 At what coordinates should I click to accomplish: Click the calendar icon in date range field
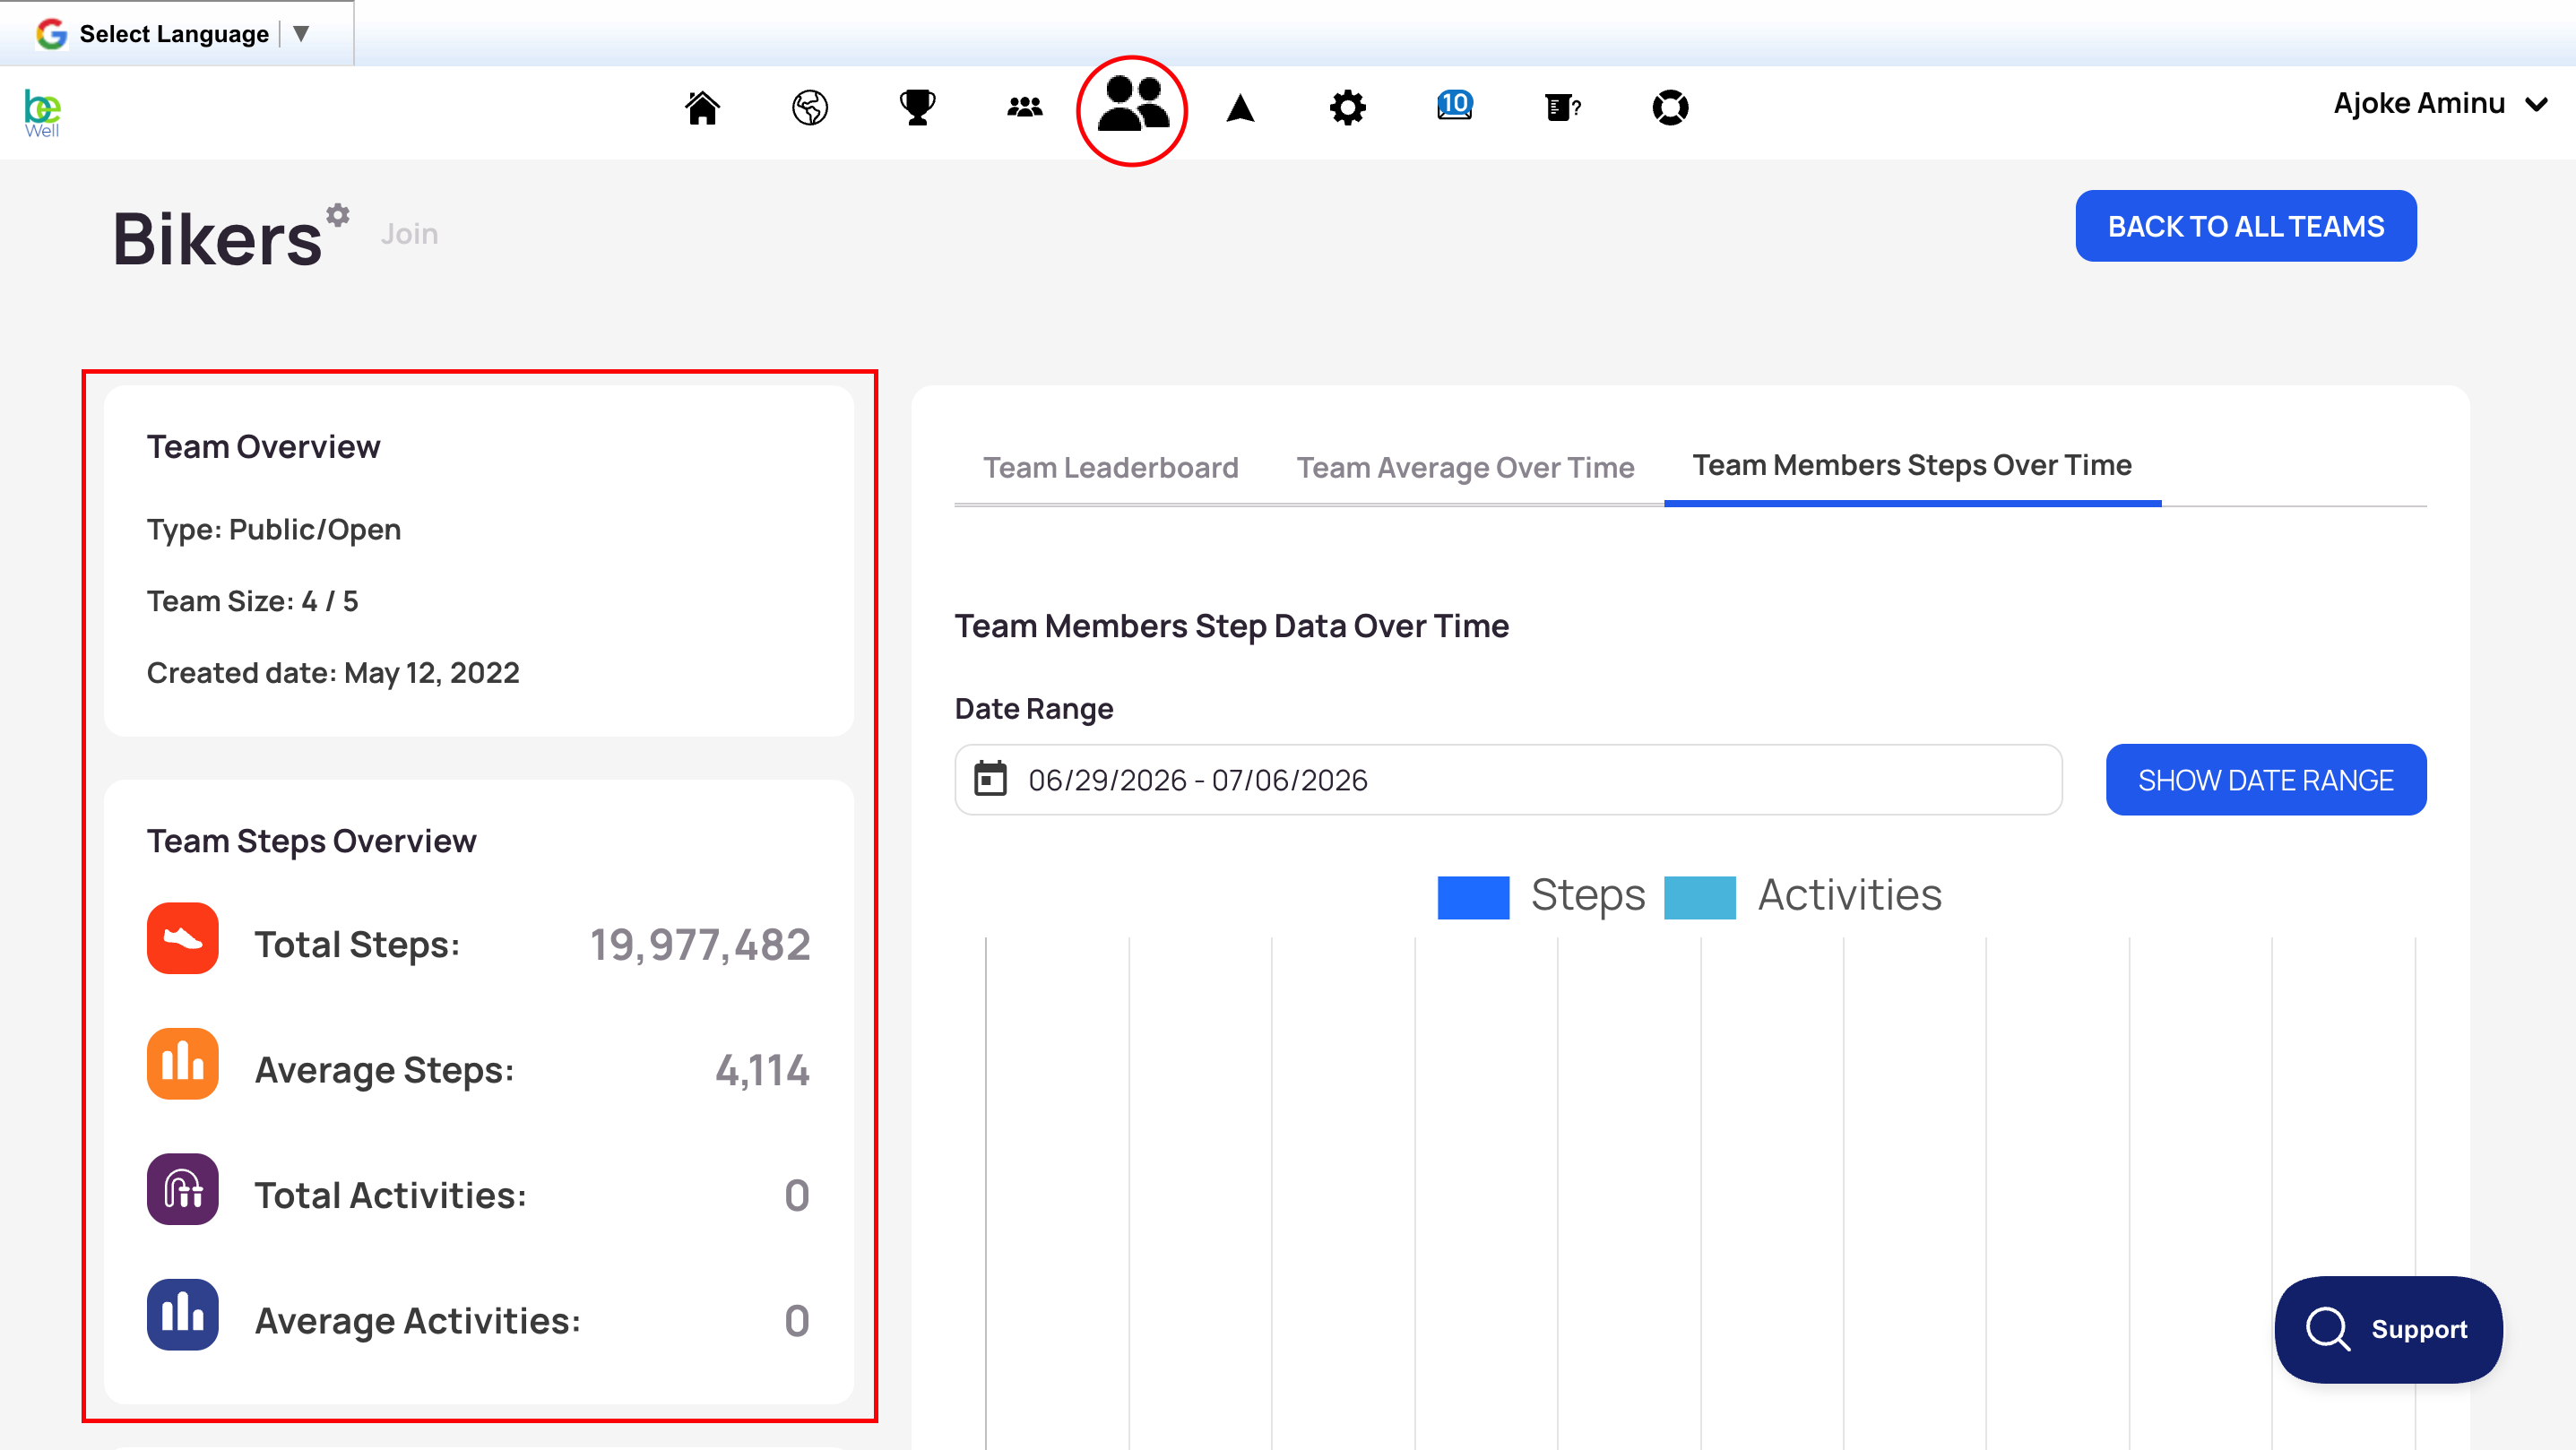[x=990, y=779]
